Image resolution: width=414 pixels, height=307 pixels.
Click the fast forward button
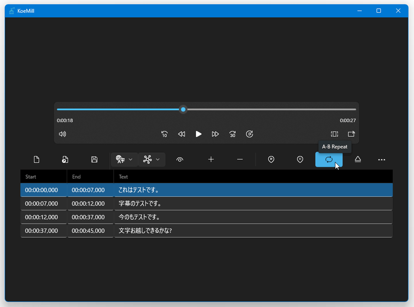click(215, 134)
